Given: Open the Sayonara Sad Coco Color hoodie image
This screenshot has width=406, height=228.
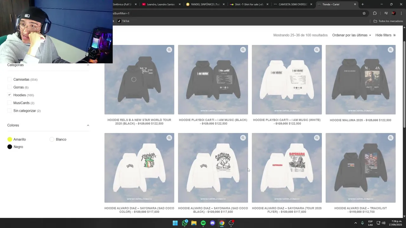Looking at the screenshot, I should (139, 168).
